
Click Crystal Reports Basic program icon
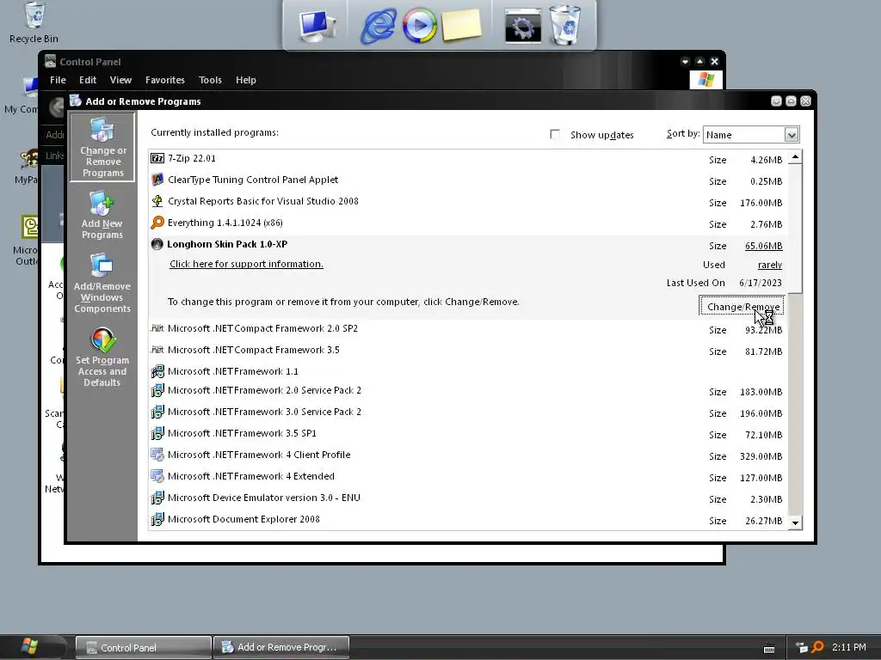point(157,201)
